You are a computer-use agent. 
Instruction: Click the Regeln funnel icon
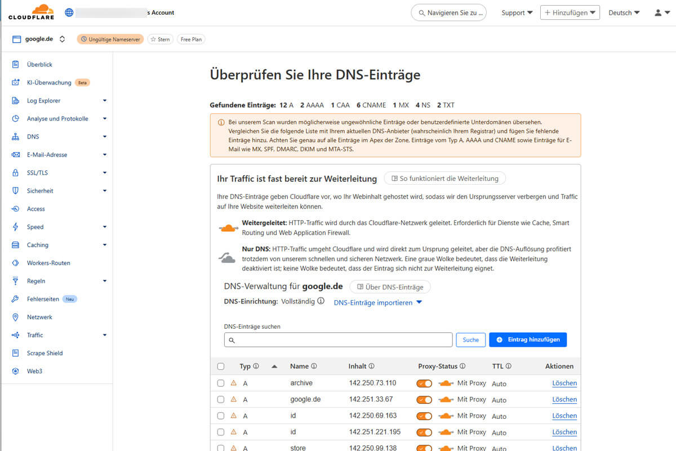click(x=16, y=281)
